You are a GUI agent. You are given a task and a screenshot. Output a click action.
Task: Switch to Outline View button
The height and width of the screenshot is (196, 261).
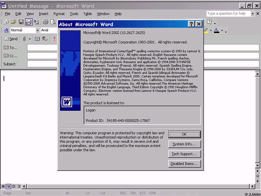point(19,186)
